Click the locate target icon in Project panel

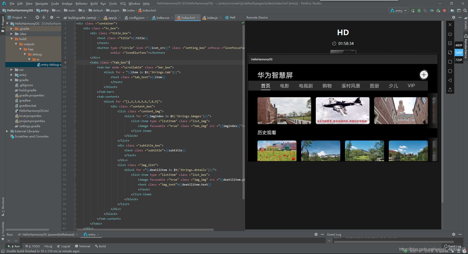pyautogui.click(x=37, y=18)
